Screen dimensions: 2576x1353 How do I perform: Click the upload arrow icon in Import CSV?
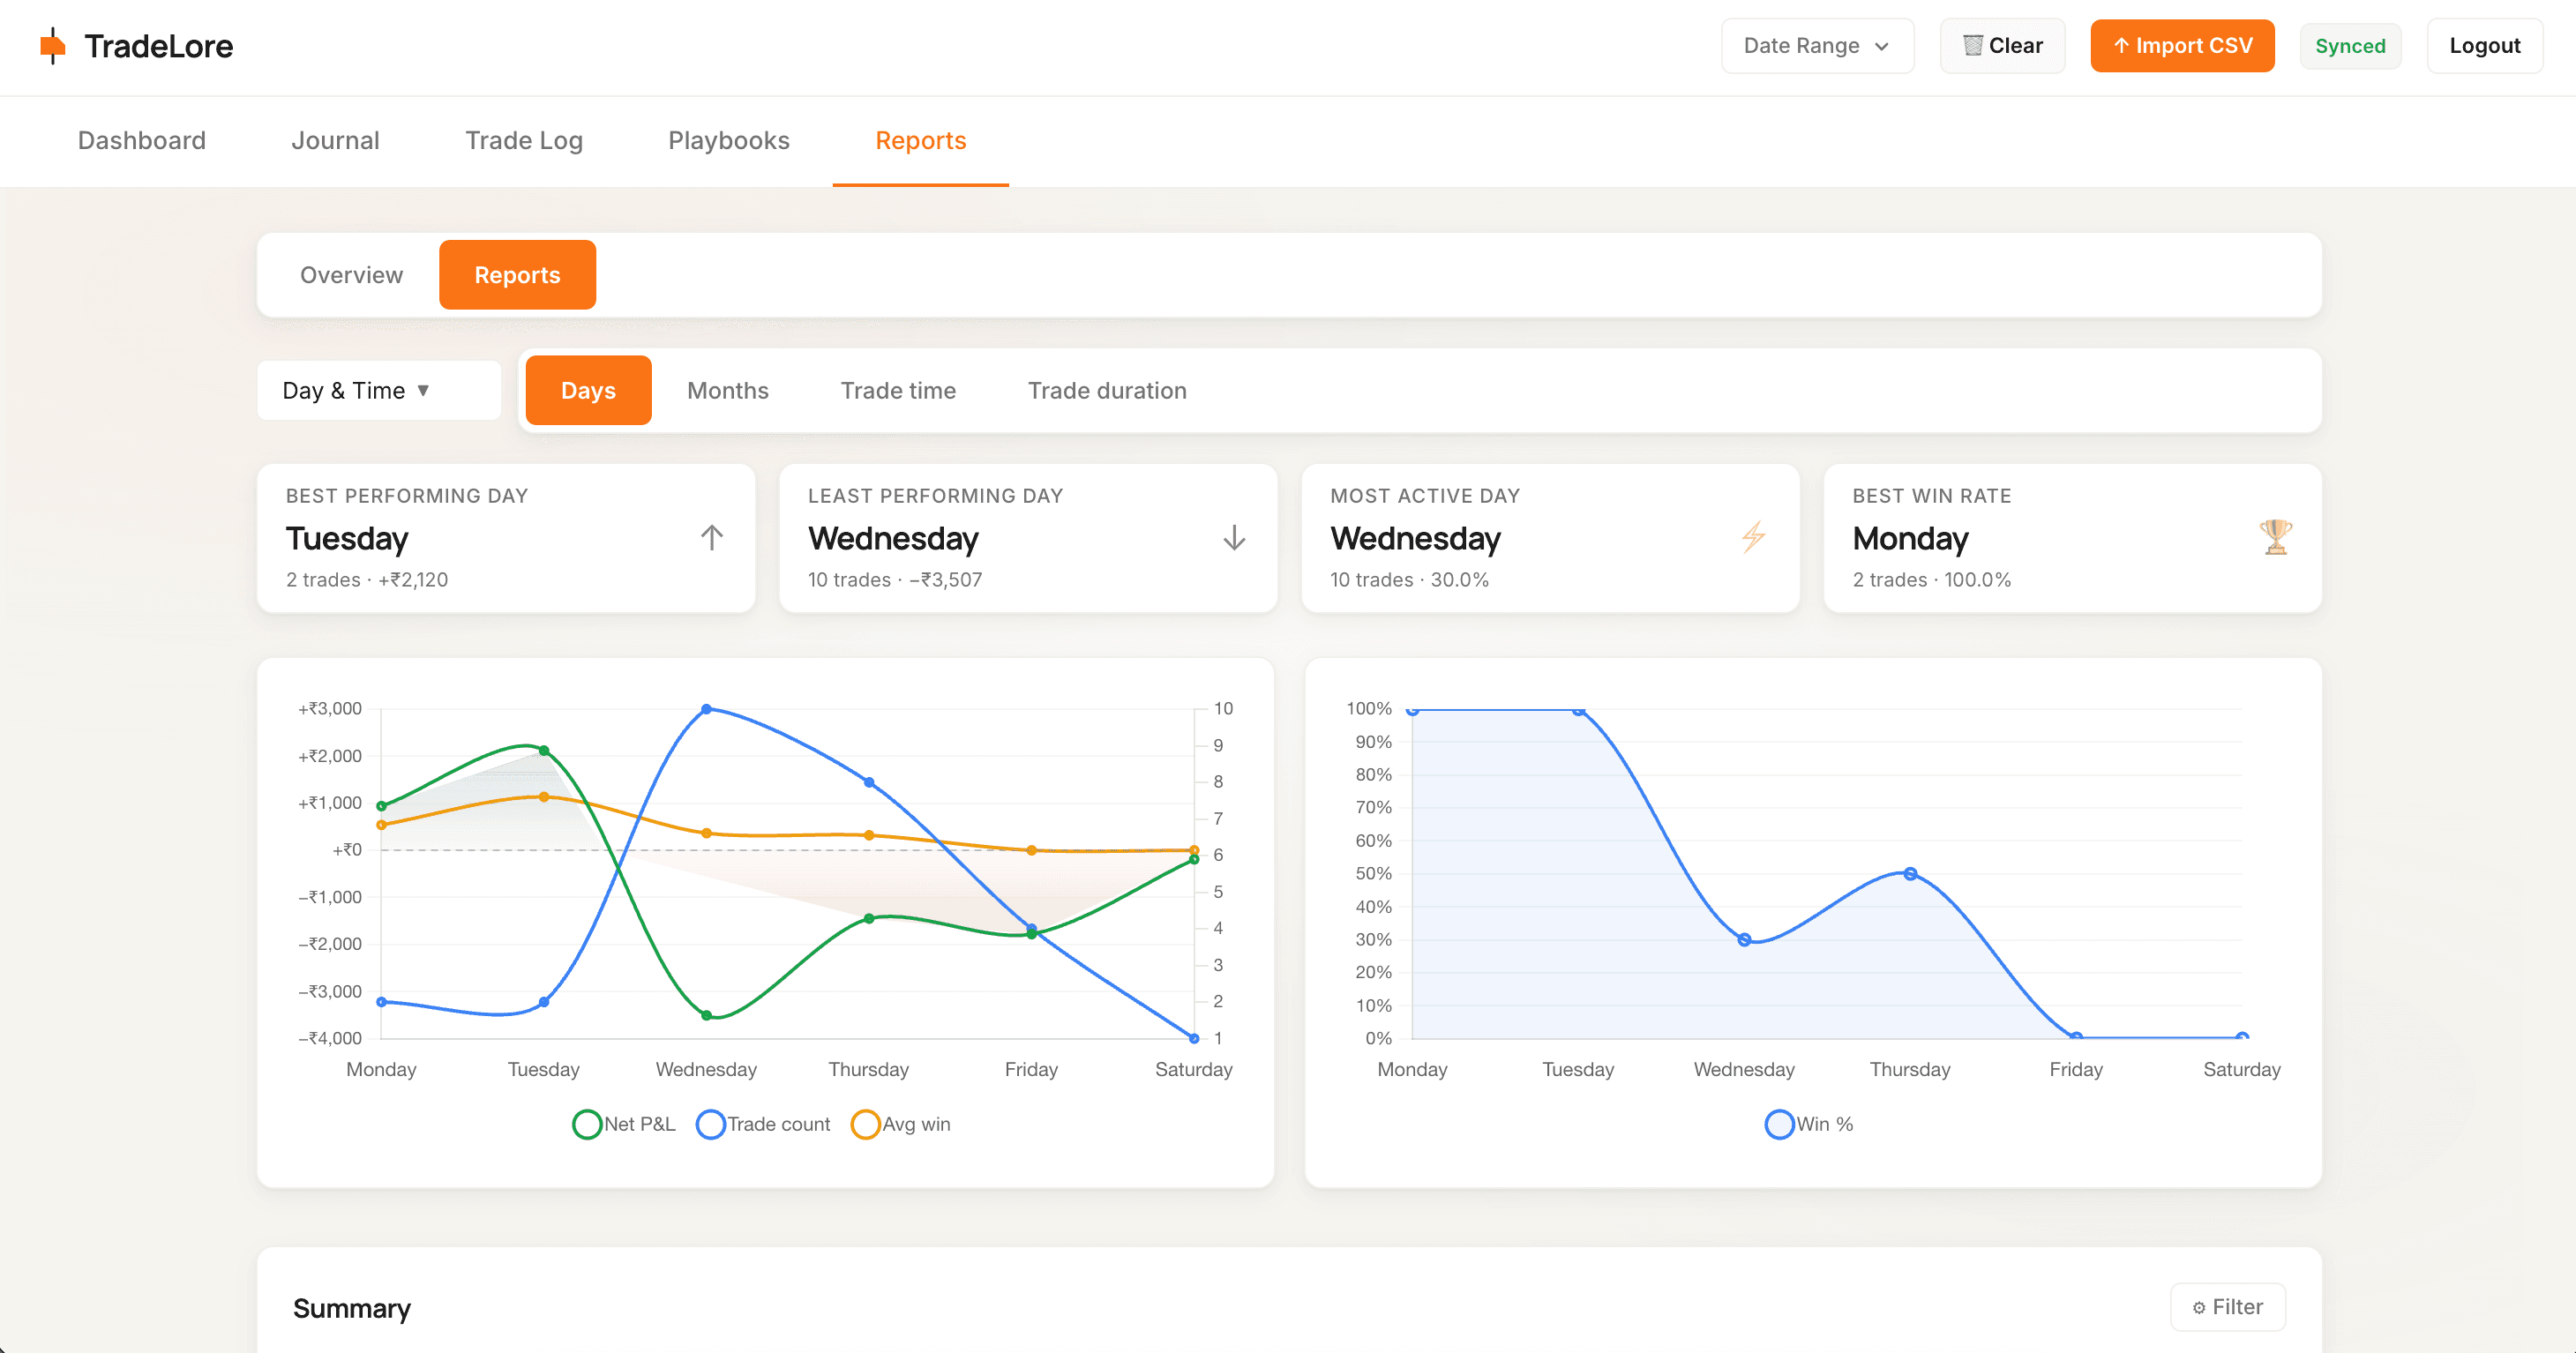point(2120,45)
